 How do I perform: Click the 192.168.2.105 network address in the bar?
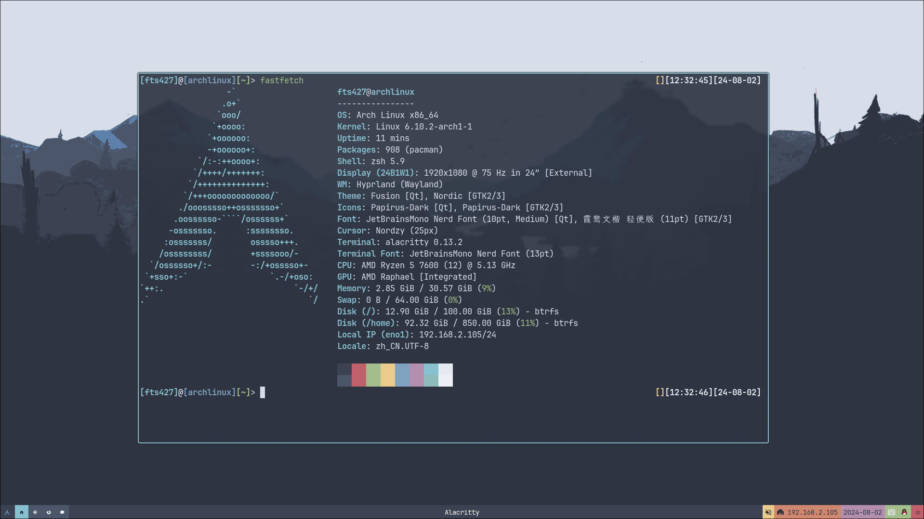812,512
